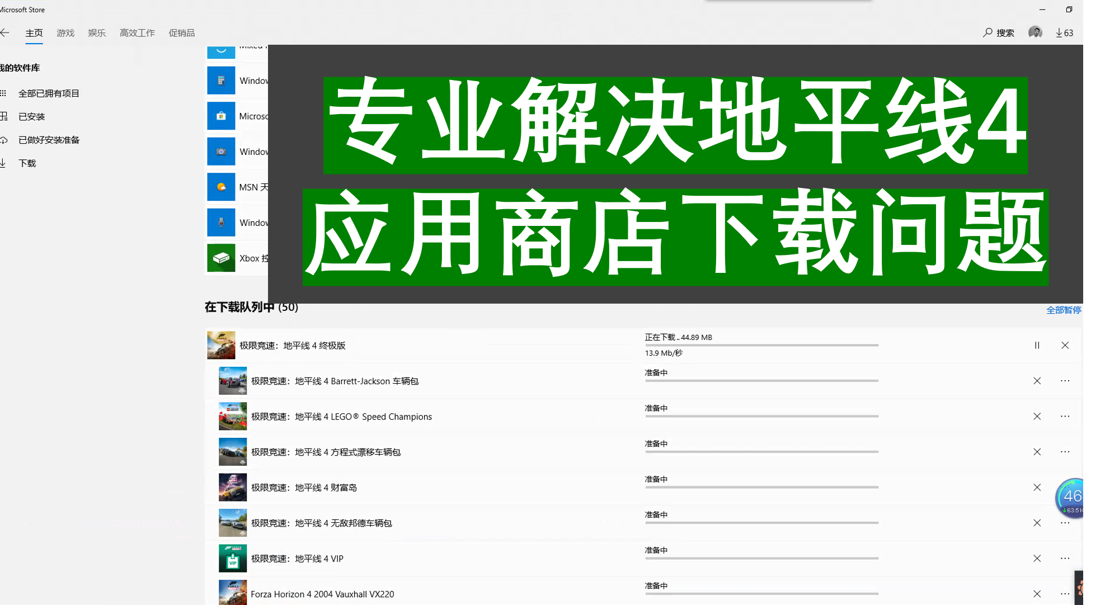This screenshot has width=1105, height=605.
Task: Minimize the Microsoft Store window
Action: (1042, 10)
